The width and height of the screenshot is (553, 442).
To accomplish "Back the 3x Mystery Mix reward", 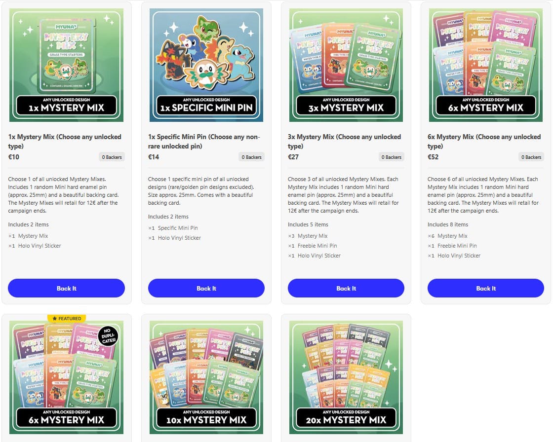I will [x=346, y=288].
